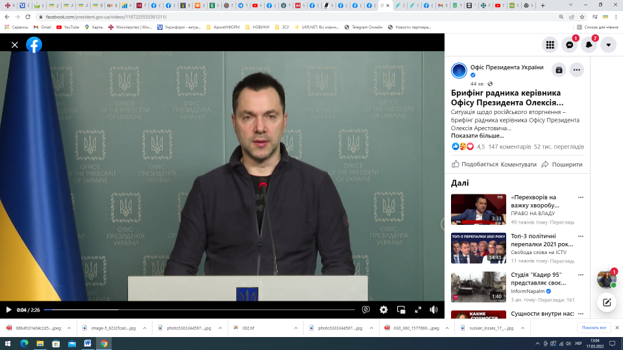The image size is (623, 350).
Task: Enter fullscreen video mode
Action: (418, 310)
